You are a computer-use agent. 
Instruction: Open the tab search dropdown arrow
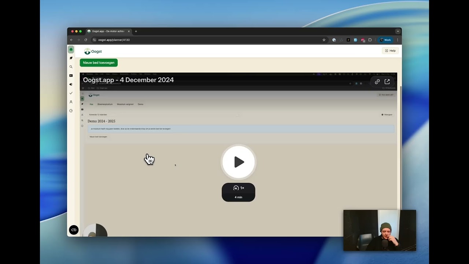point(398,32)
